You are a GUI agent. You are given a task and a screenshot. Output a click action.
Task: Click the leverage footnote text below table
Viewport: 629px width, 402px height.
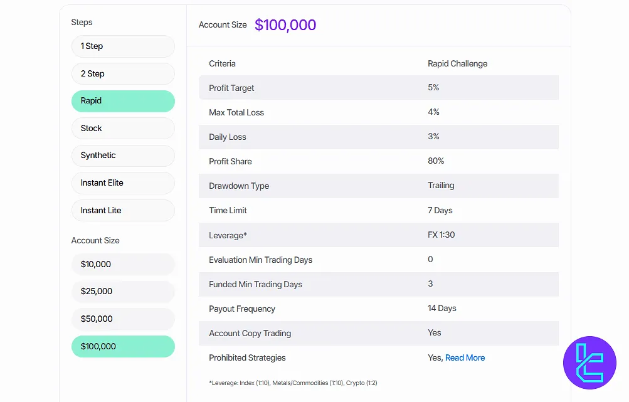pos(293,383)
